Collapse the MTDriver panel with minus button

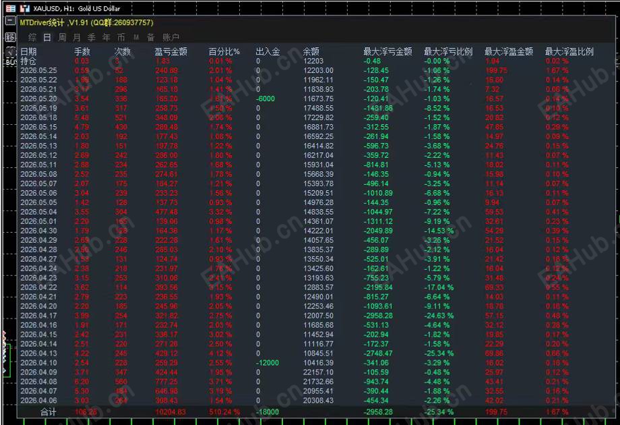[11, 21]
